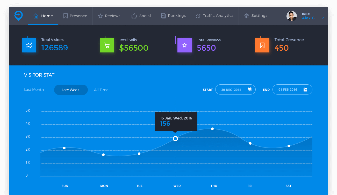Open calendar icon in END date field
Viewport: 337px width, 195px height.
(305, 90)
